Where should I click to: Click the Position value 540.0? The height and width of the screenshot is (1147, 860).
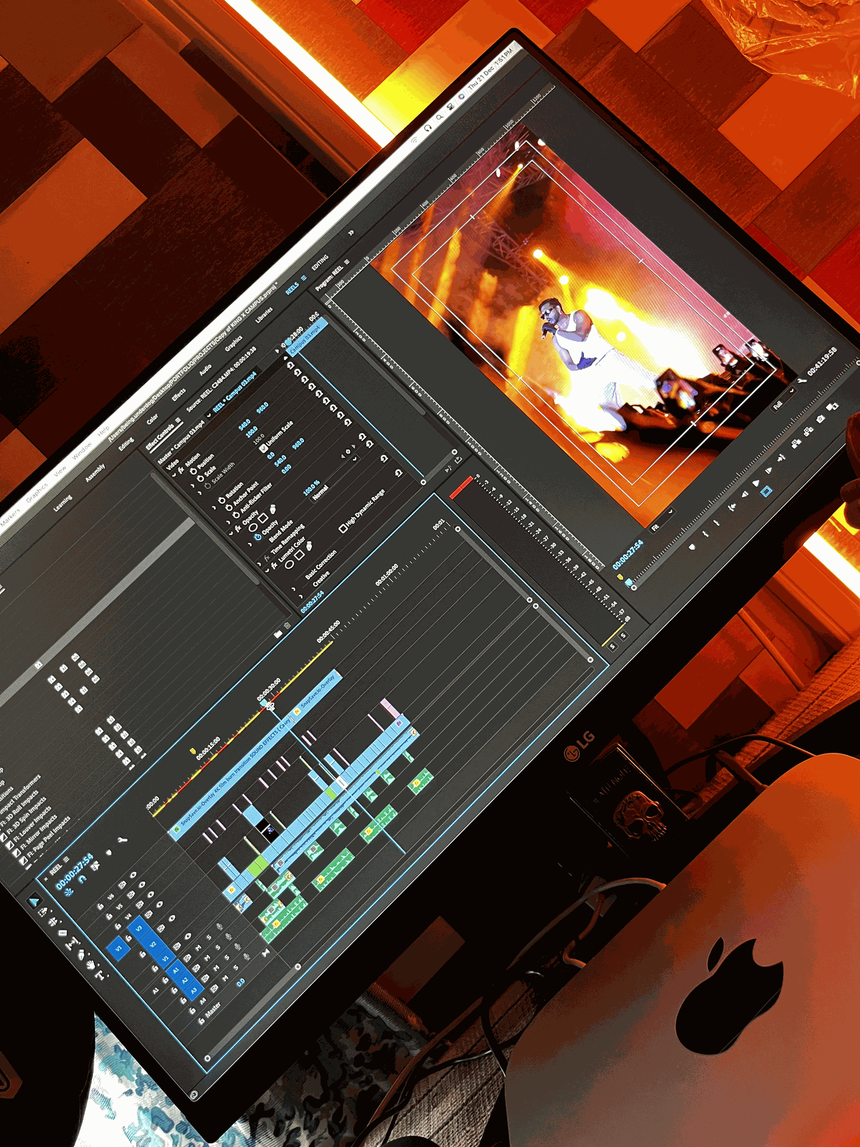[244, 424]
